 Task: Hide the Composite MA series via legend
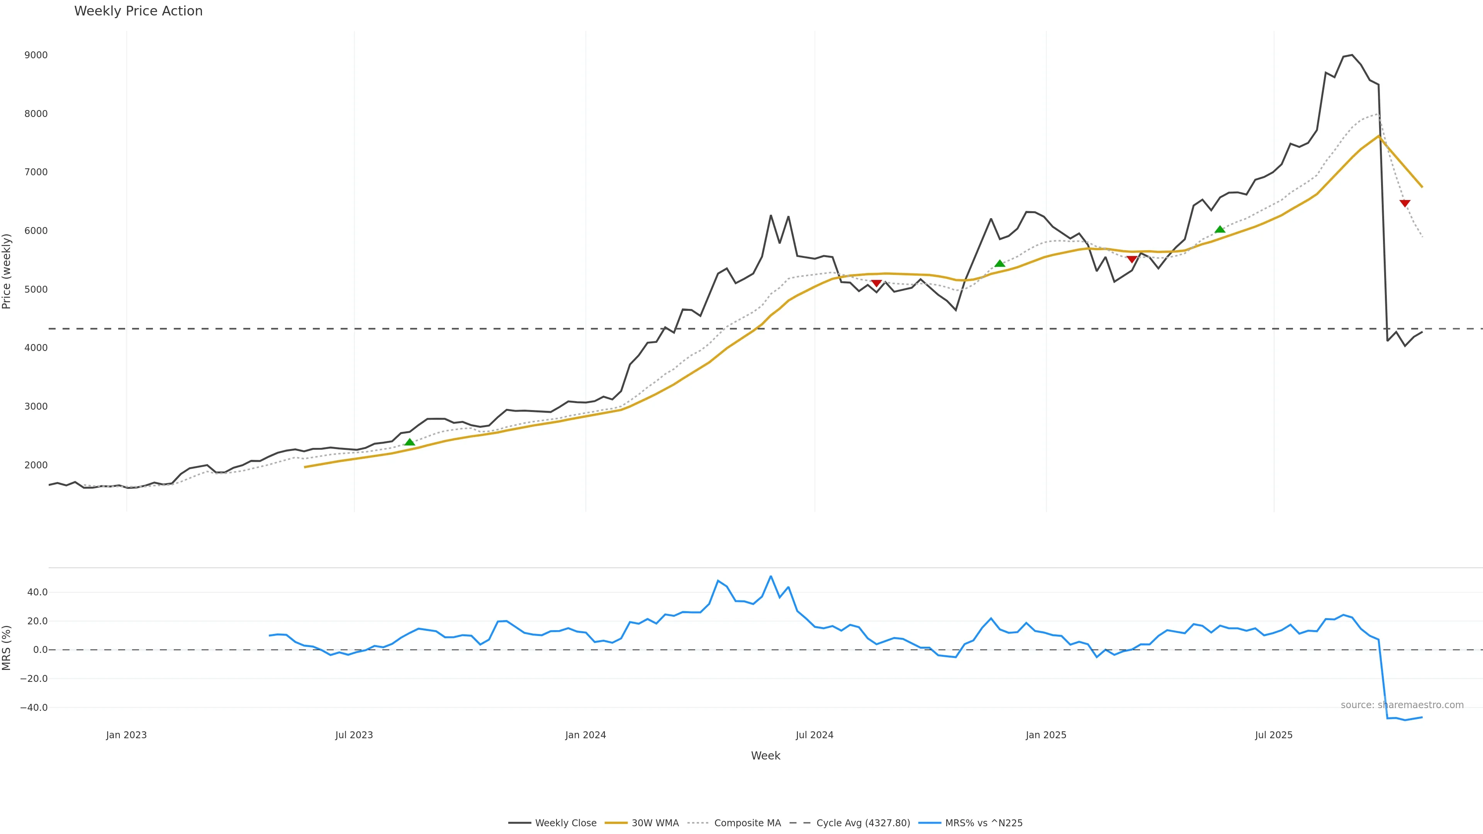pyautogui.click(x=747, y=823)
